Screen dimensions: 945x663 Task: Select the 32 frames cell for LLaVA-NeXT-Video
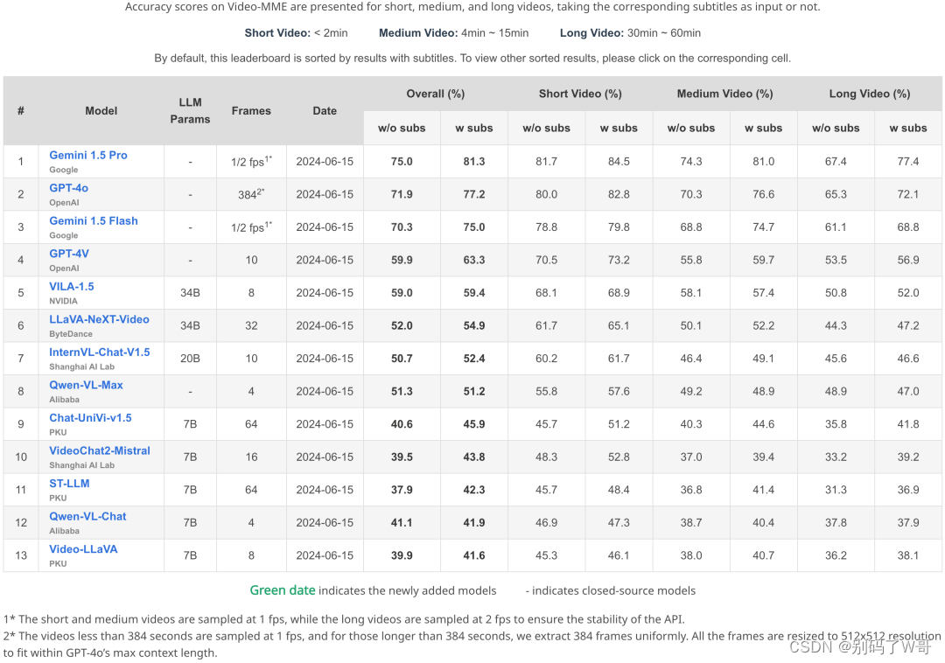pos(251,325)
